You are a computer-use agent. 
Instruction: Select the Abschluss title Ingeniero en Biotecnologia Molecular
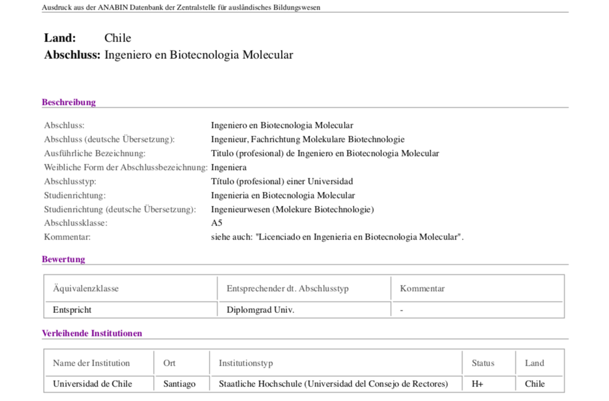198,55
